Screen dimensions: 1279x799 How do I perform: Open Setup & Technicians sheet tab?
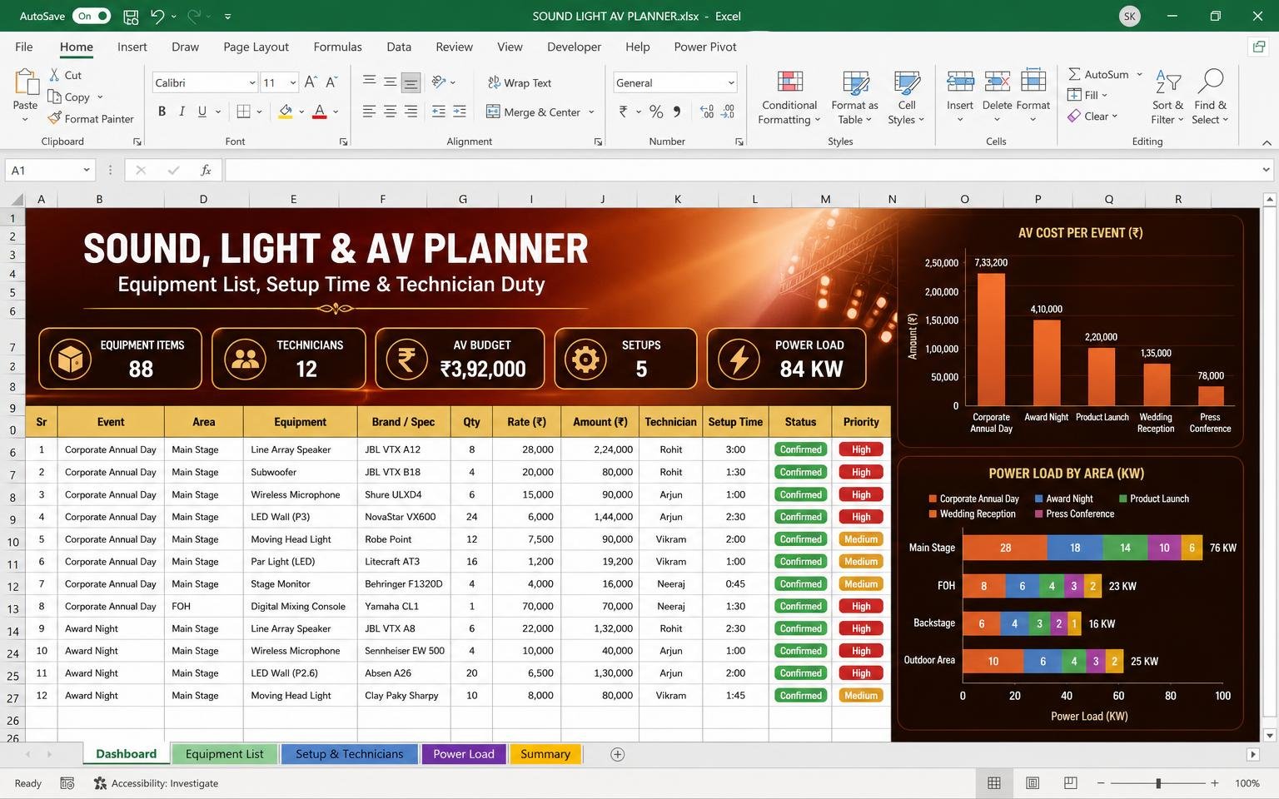[x=349, y=754]
